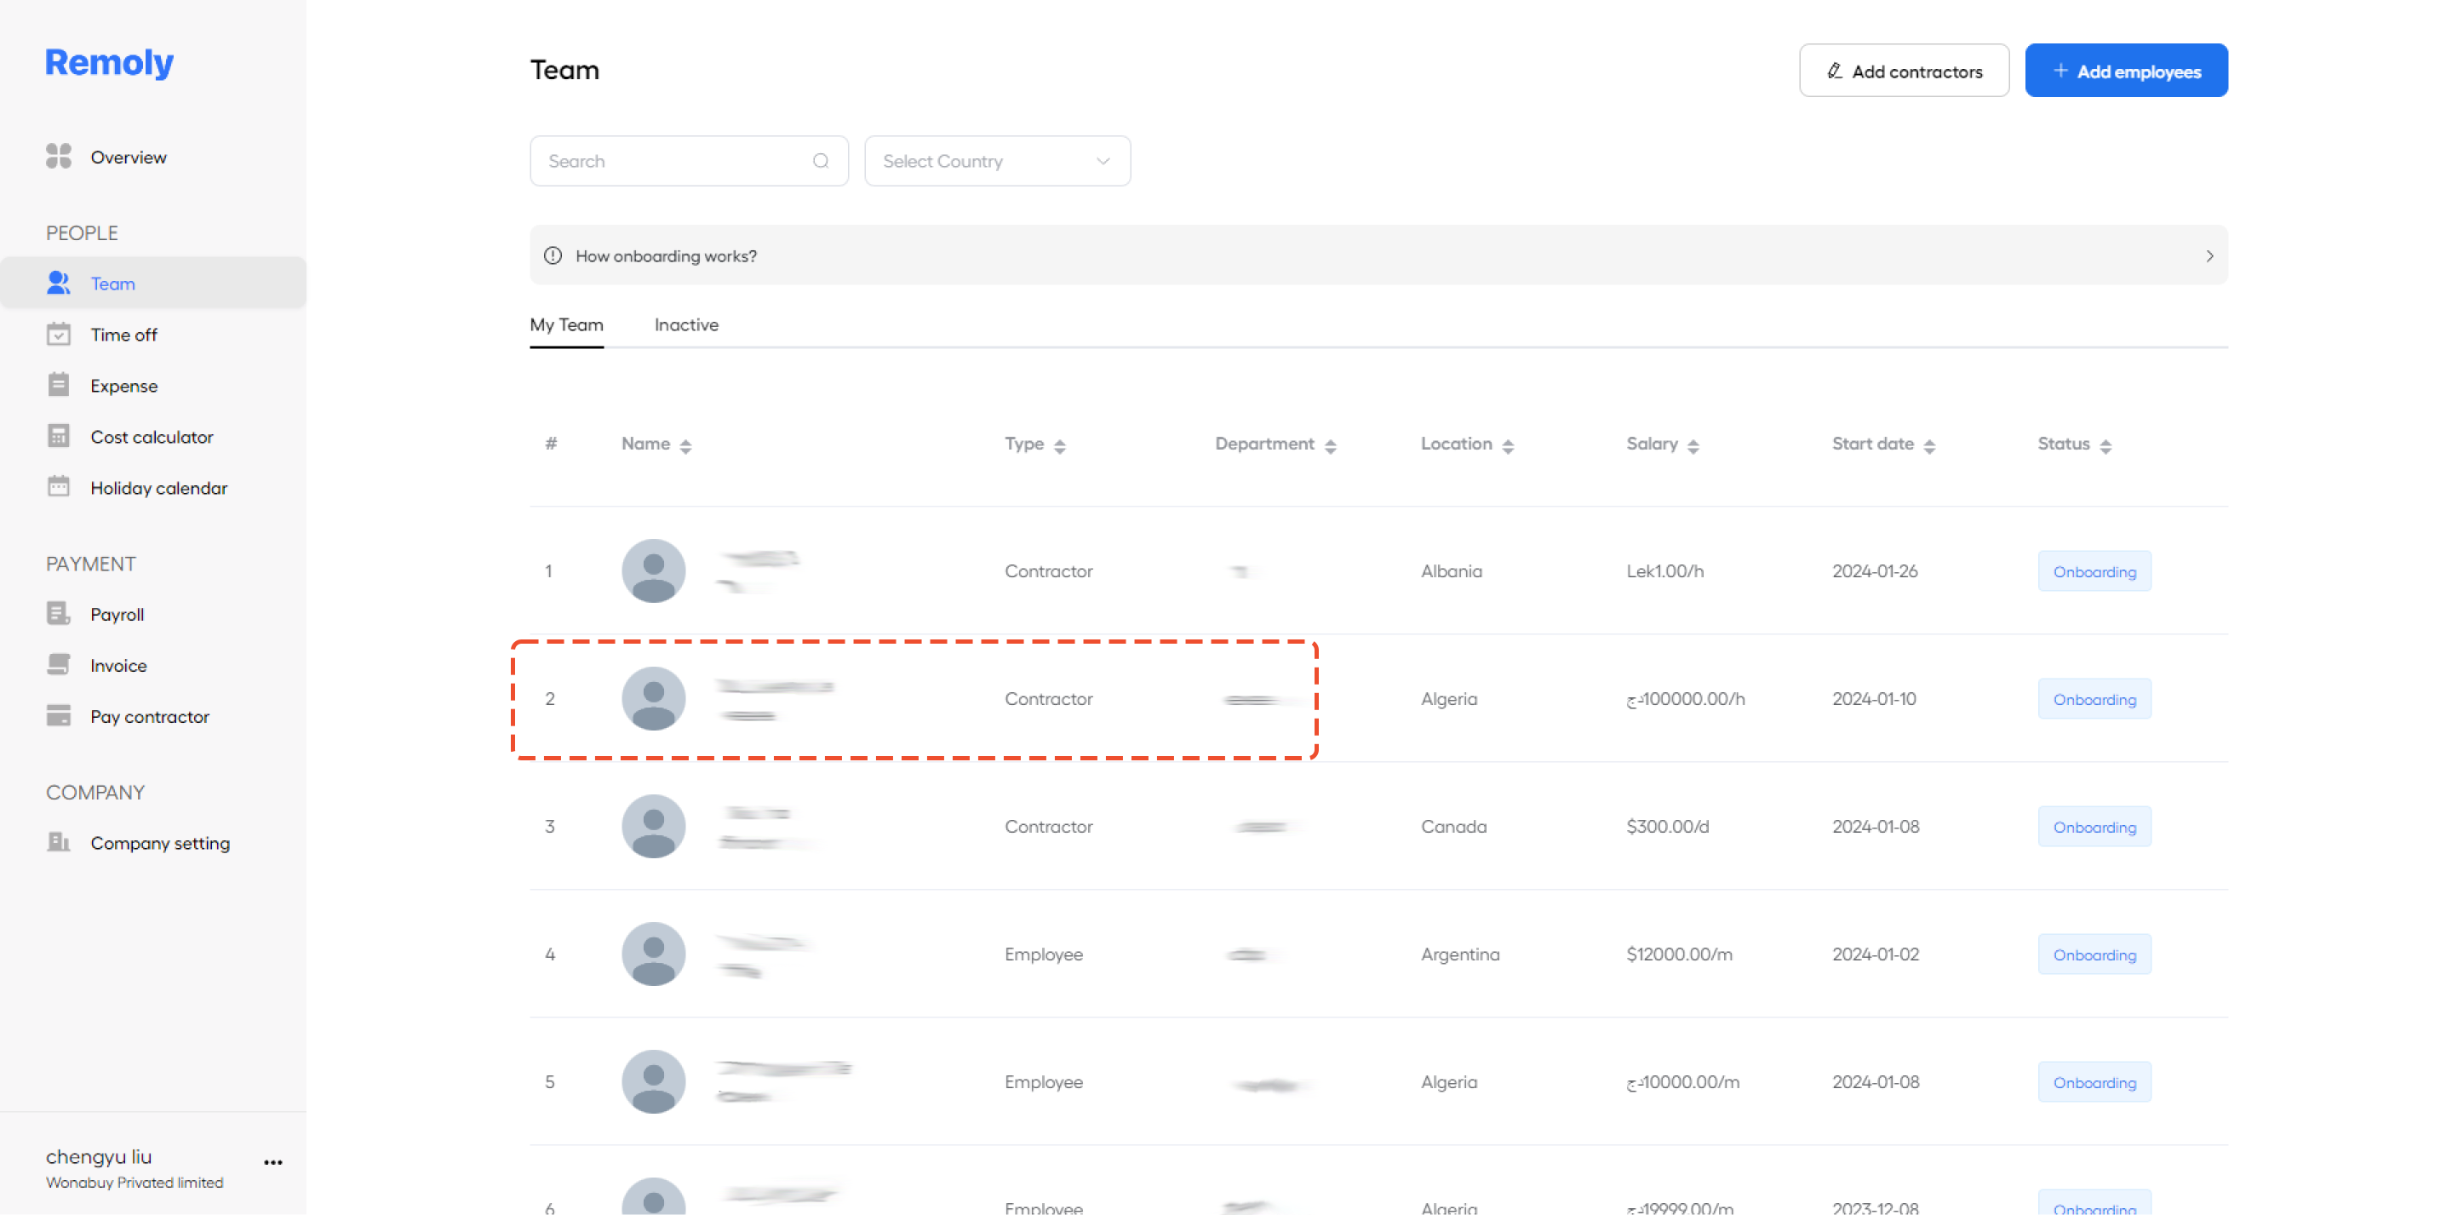Click the chengyu liu account name
The image size is (2452, 1215).
99,1156
